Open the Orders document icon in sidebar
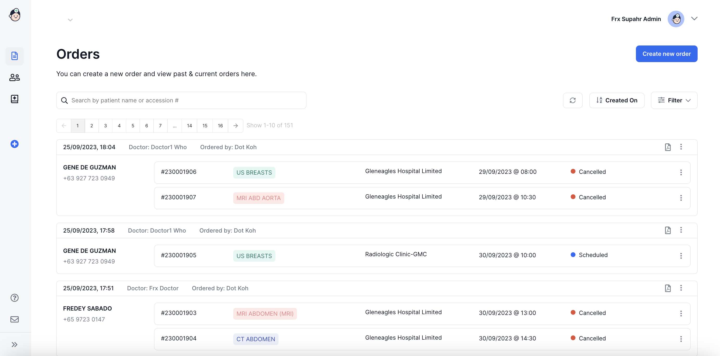The height and width of the screenshot is (356, 720). click(x=15, y=56)
